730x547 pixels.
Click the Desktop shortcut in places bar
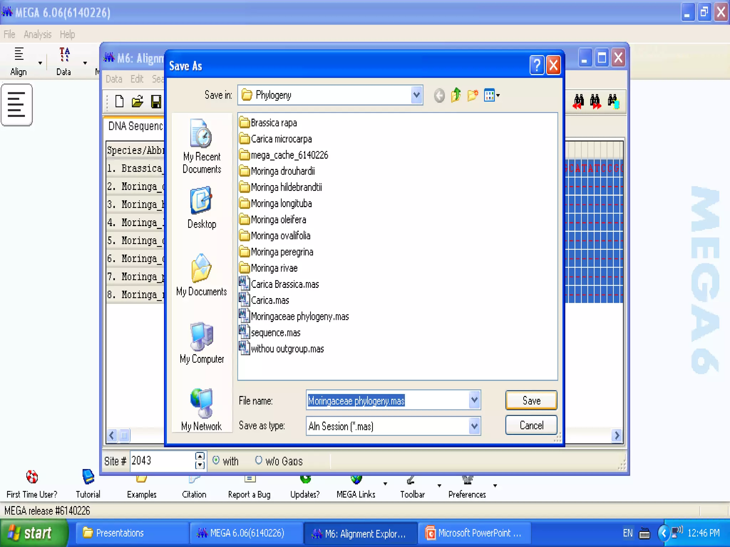tap(202, 207)
